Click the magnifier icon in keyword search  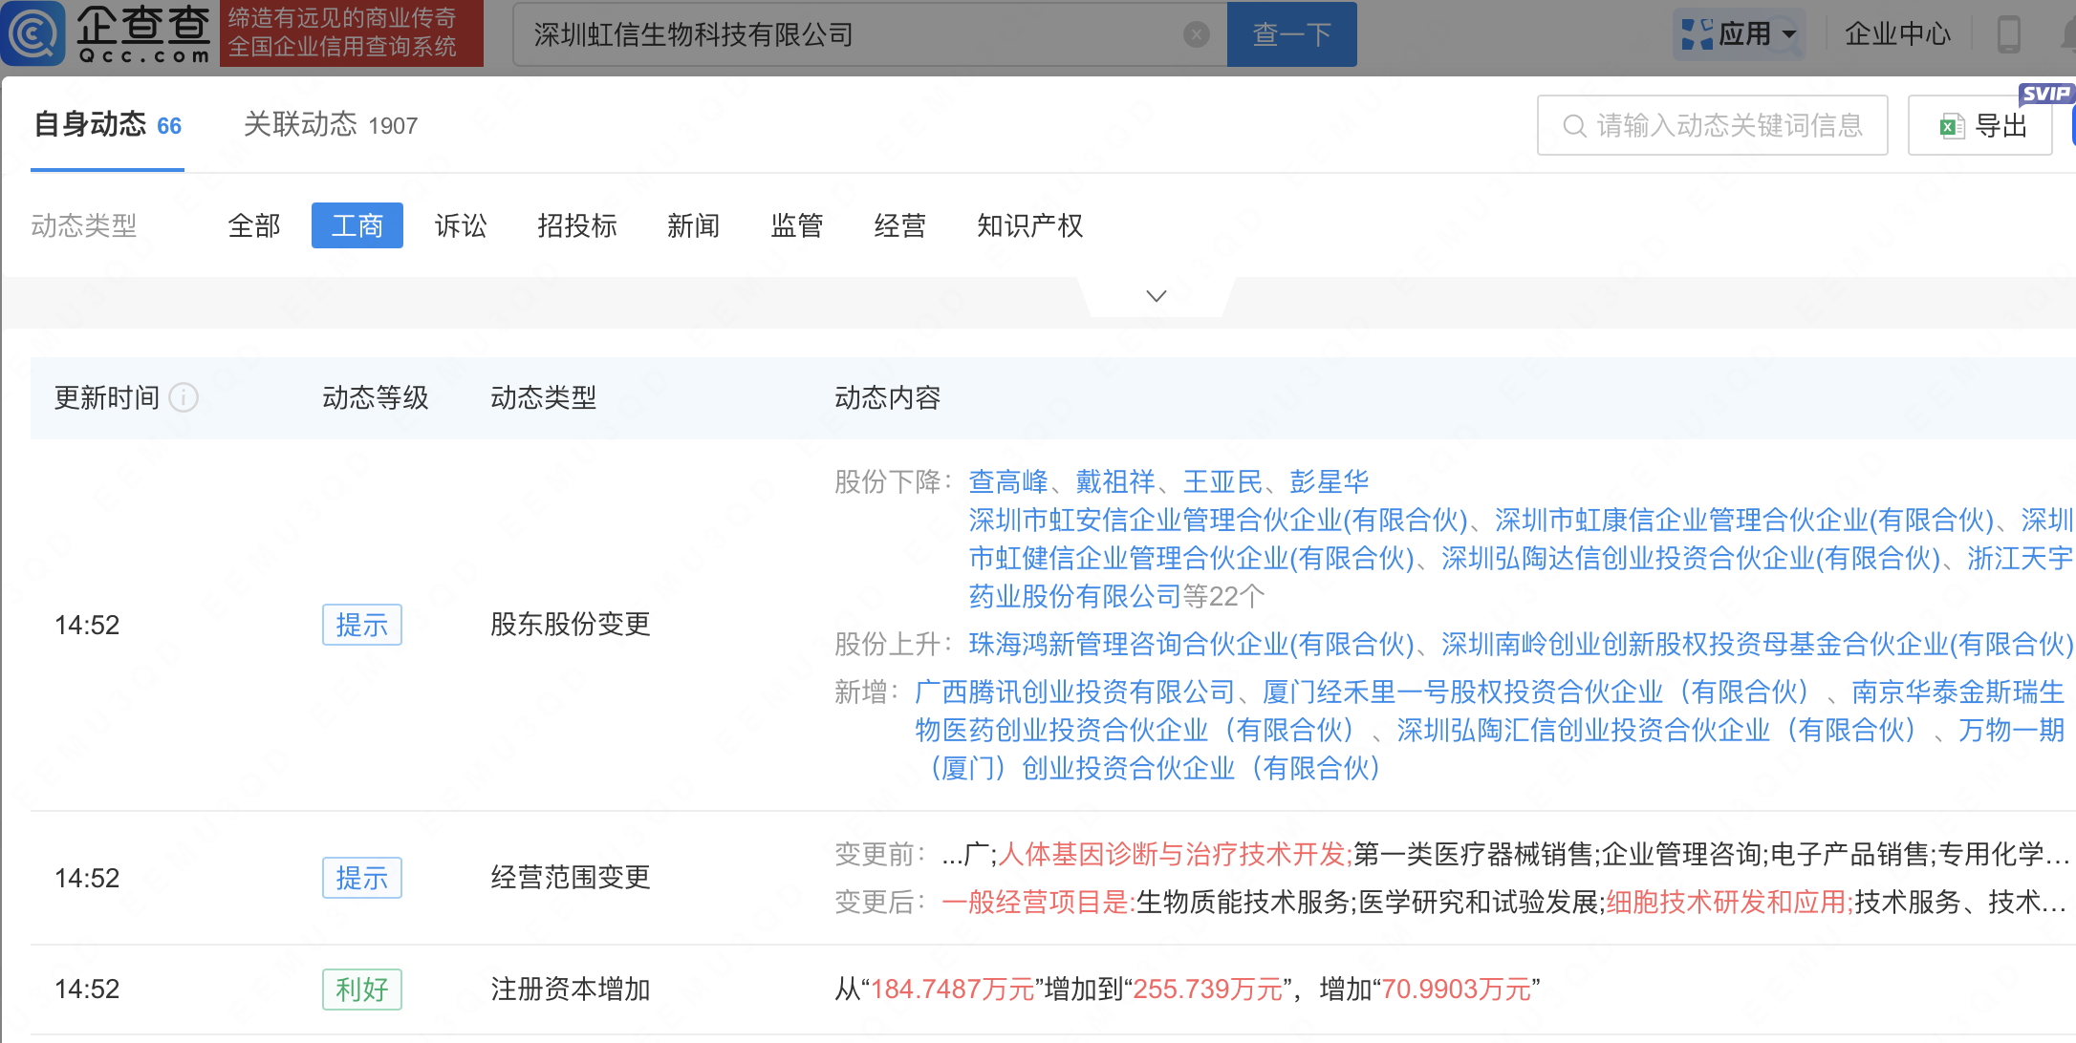point(1573,126)
